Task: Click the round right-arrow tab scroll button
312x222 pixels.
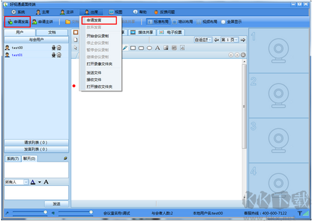Action: 237,55
